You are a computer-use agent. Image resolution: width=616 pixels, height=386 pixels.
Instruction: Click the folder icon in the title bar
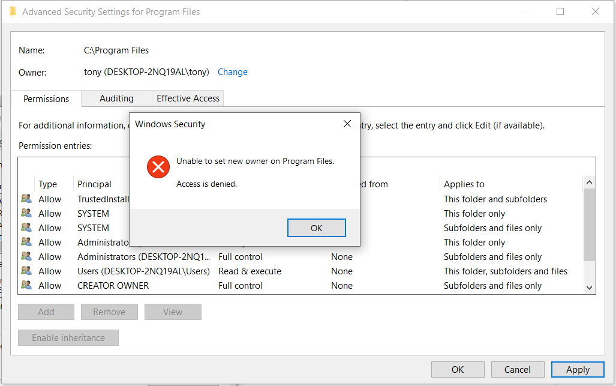coord(13,12)
